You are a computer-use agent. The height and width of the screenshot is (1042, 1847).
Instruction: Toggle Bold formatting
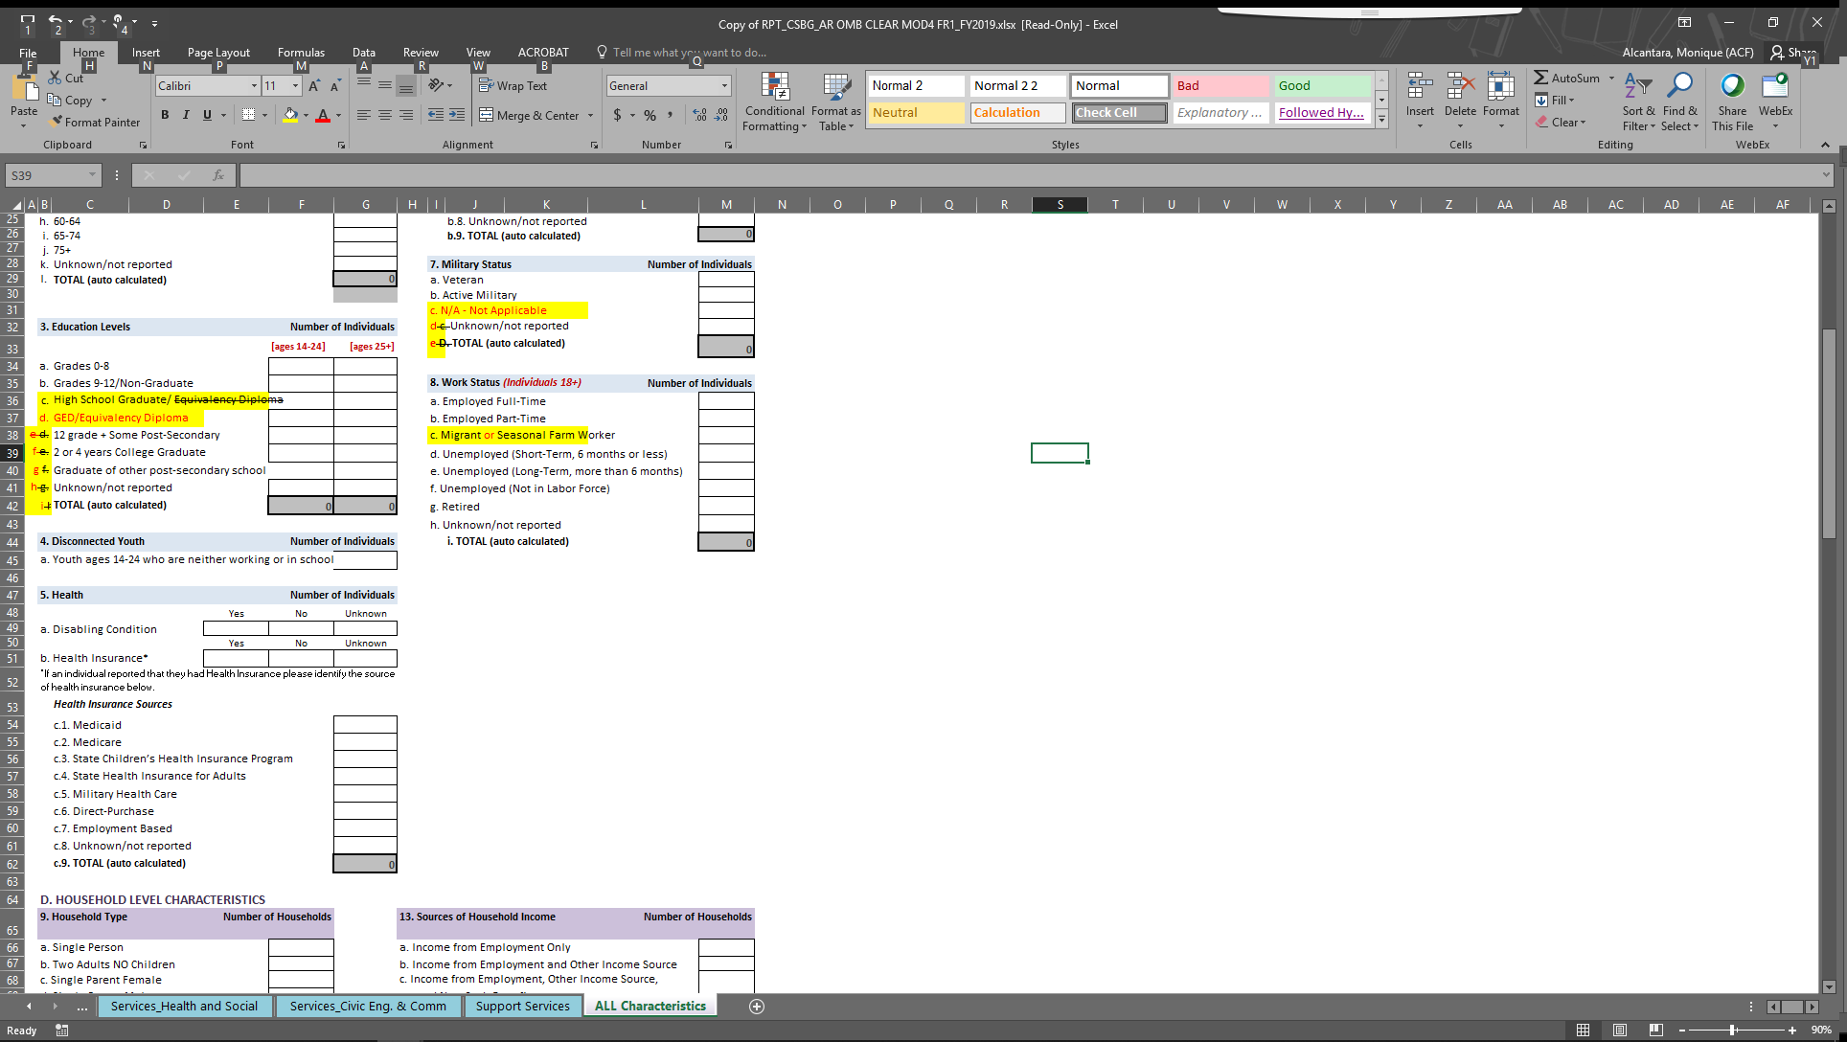point(165,115)
